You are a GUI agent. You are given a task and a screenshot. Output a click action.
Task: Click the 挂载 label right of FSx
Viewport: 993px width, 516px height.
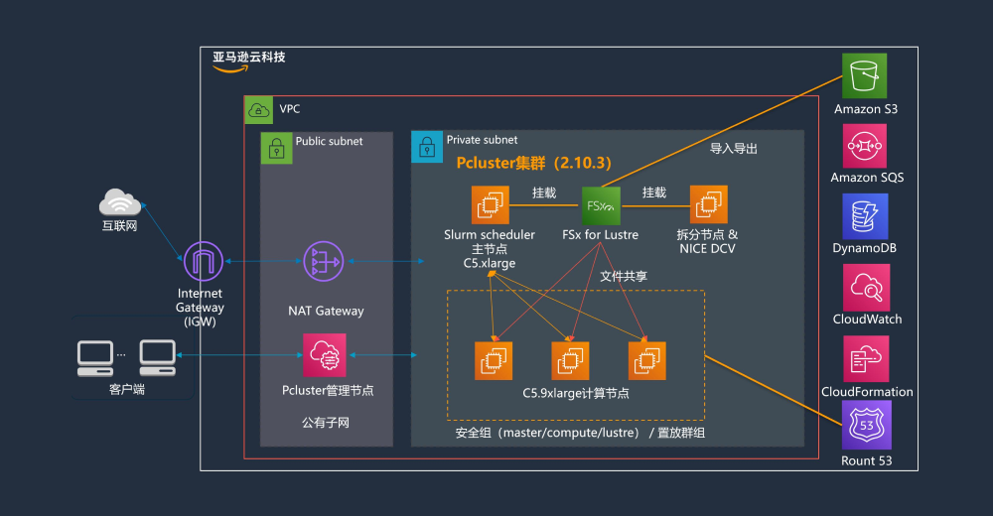pos(654,193)
